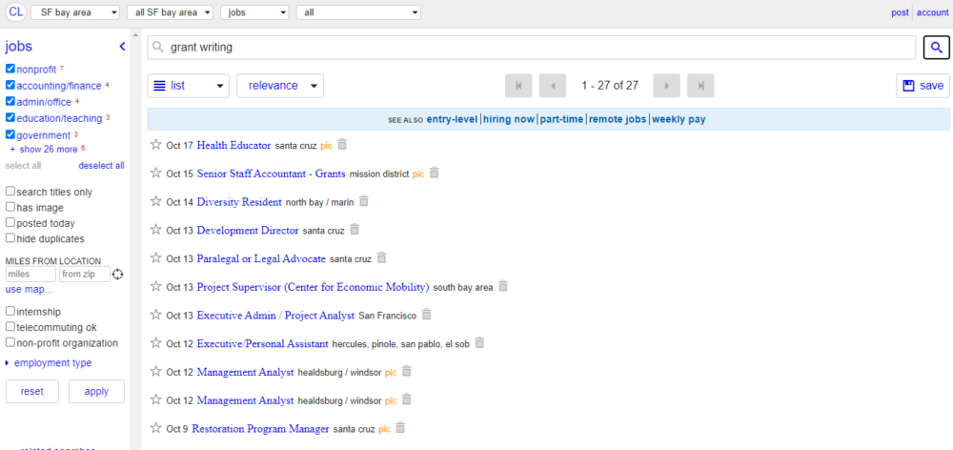953x450 pixels.
Task: Favorite the Development Director listing
Action: [156, 230]
